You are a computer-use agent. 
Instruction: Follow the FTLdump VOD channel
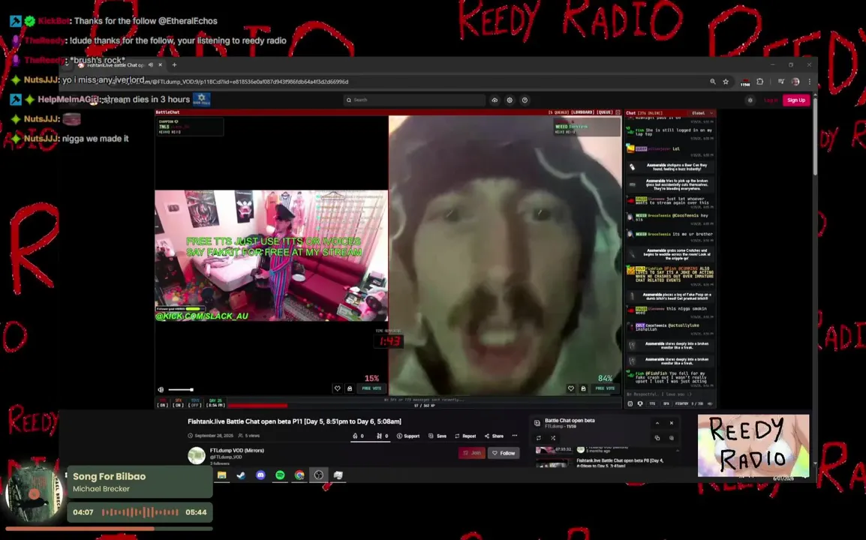click(503, 453)
